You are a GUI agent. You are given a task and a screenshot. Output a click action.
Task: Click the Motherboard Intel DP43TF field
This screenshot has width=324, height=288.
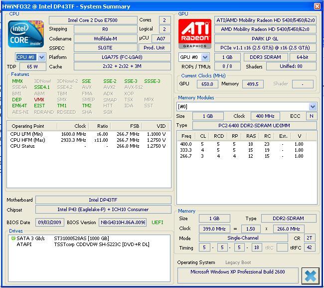(x=103, y=200)
